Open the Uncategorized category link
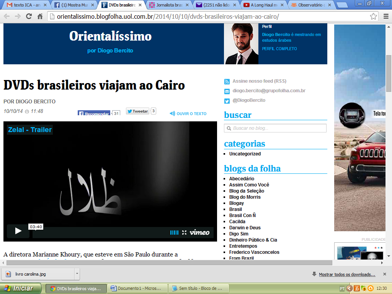392x294 pixels. pos(245,154)
